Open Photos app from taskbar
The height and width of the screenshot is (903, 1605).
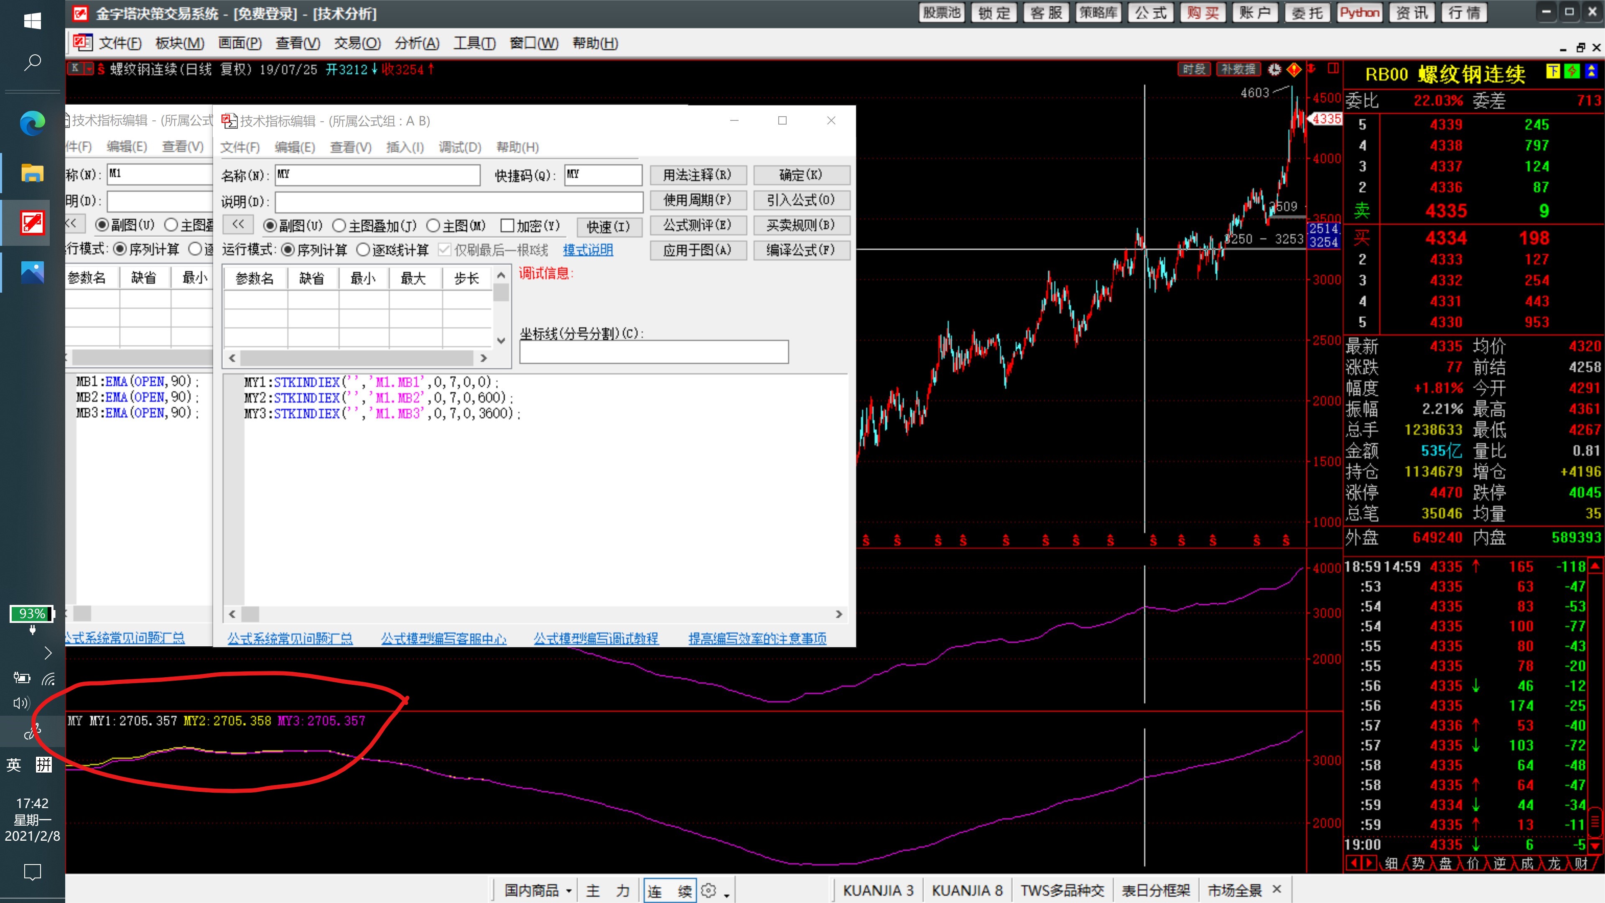(33, 272)
